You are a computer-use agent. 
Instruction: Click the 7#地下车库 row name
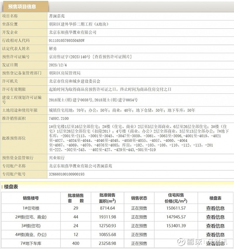(31, 243)
